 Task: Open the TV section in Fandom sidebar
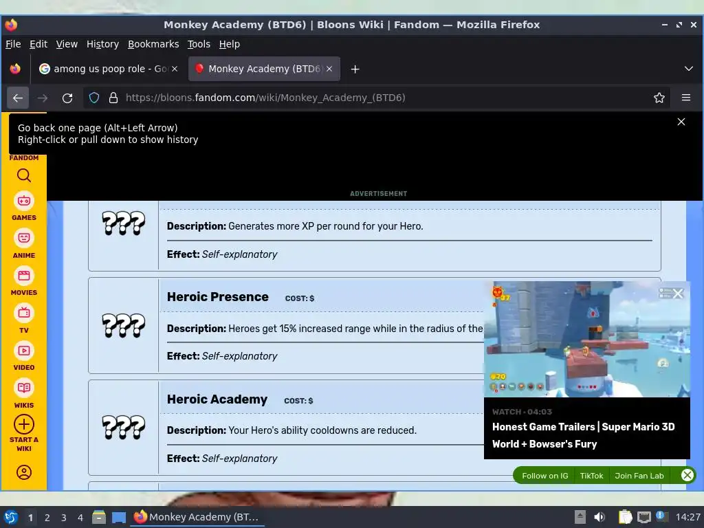point(24,319)
